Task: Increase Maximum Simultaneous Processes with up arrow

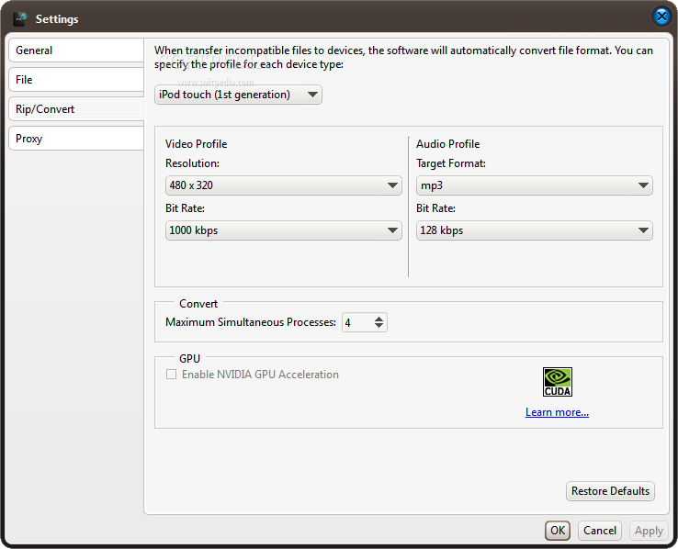Action: 379,319
